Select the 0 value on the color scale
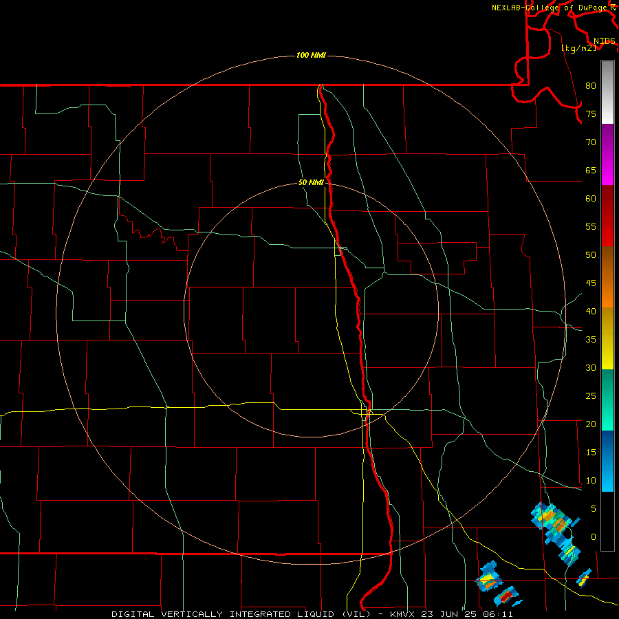 point(594,537)
